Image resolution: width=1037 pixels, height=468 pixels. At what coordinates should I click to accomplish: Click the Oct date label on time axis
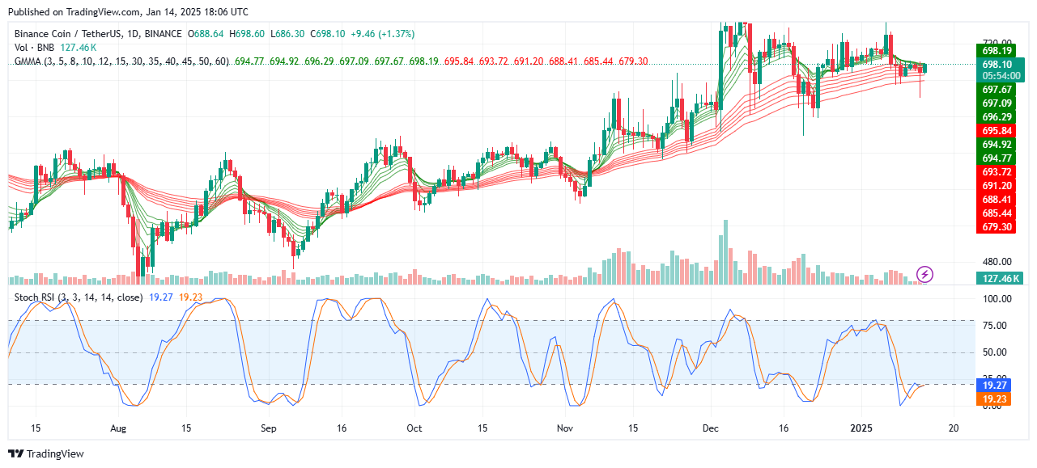414,428
